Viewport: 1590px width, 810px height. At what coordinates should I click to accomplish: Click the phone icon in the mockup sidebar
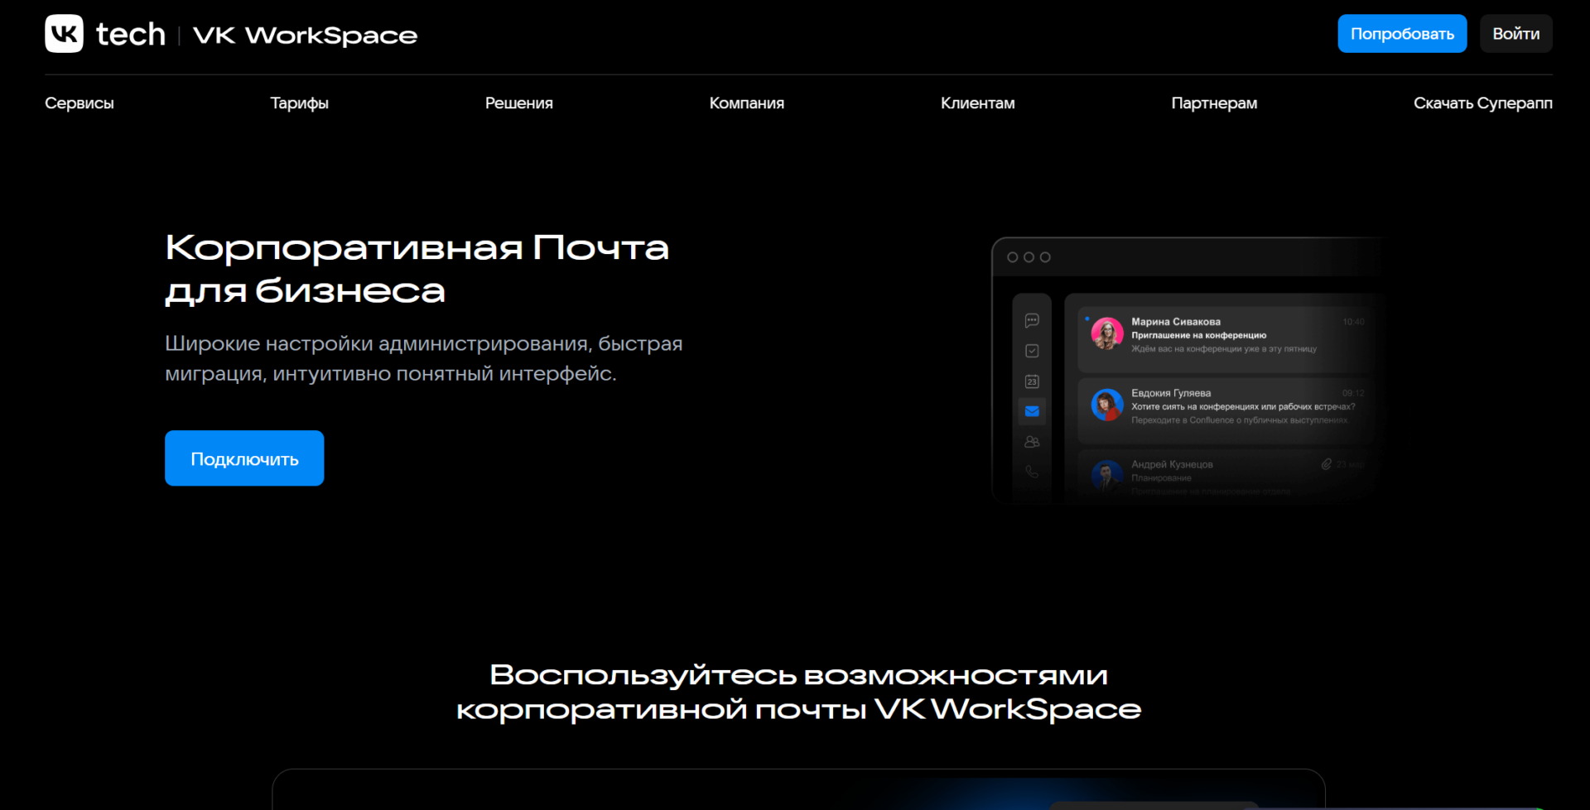click(1032, 472)
